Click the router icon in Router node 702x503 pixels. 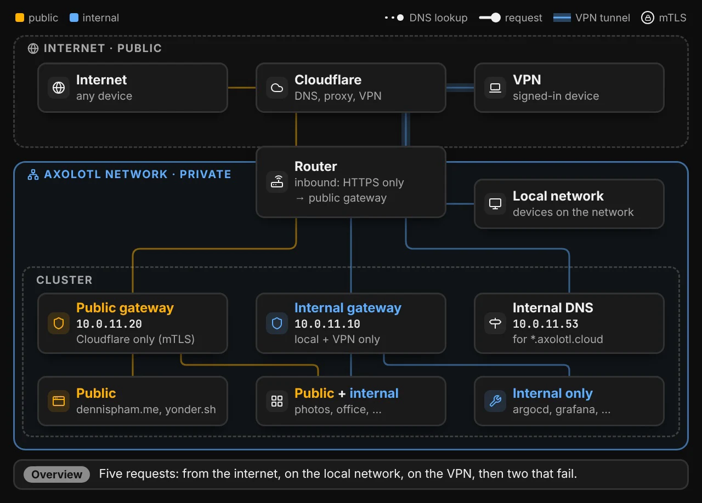(277, 181)
